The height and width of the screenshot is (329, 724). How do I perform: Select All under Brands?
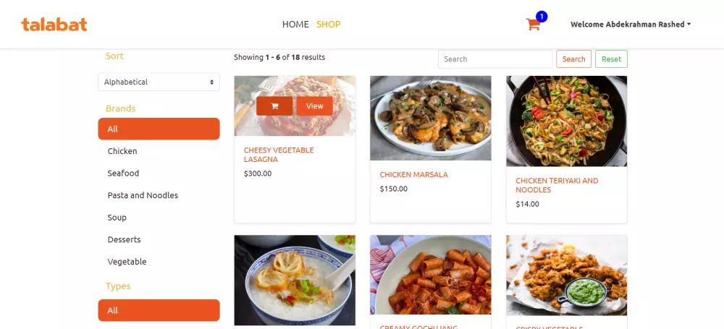pyautogui.click(x=159, y=129)
